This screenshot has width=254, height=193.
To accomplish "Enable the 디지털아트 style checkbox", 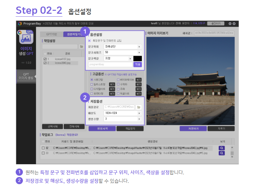I will 92,89.
